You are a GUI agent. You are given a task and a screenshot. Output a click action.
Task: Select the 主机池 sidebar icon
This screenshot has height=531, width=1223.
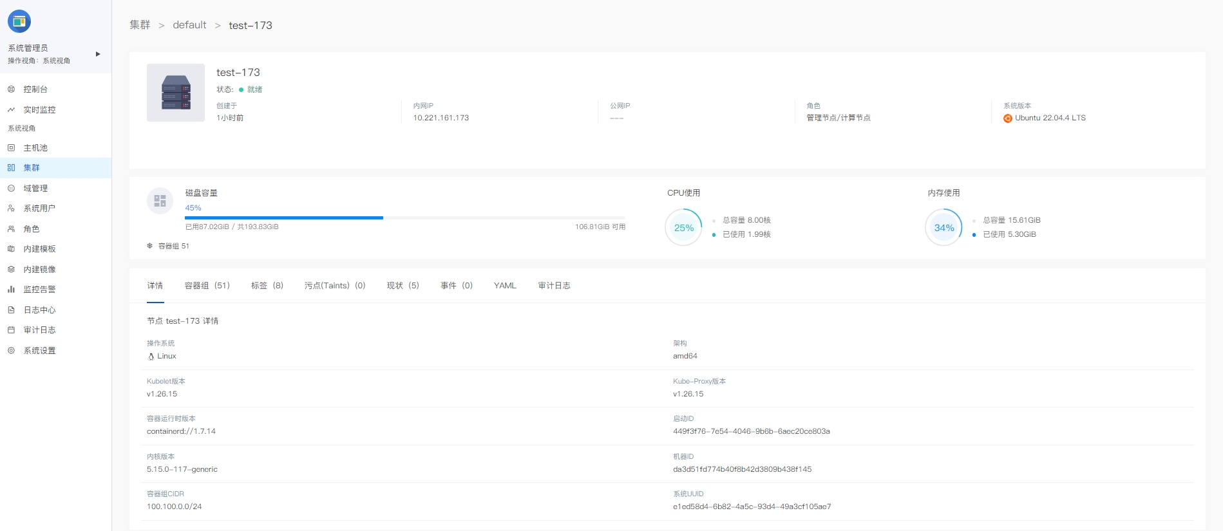pos(11,148)
